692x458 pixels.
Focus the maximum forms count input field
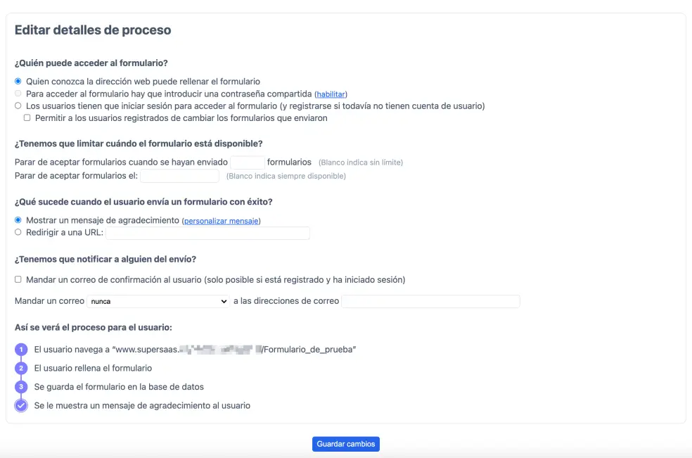click(x=248, y=163)
